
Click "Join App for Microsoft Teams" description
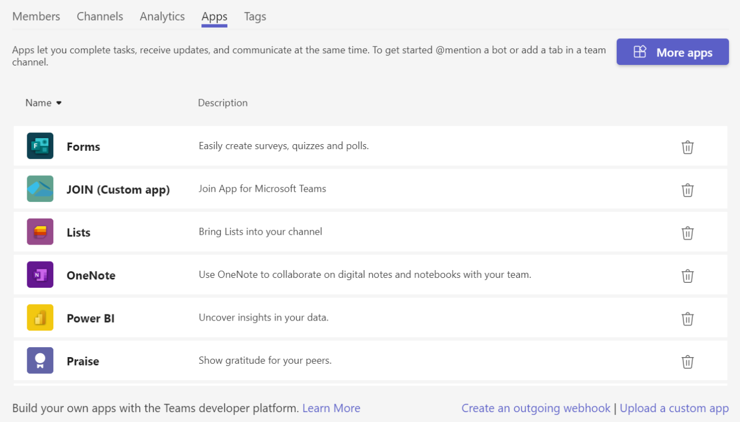262,189
